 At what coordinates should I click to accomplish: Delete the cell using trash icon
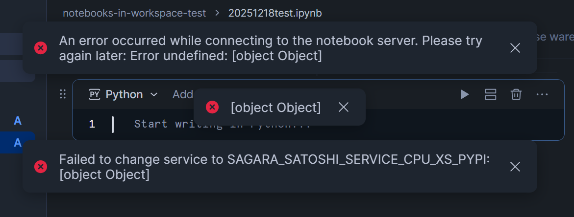pos(516,94)
